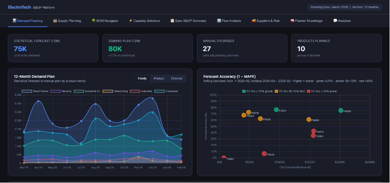390x183 pixels.
Task: Click the Consumer Dec'25 data point
Action: point(153,112)
